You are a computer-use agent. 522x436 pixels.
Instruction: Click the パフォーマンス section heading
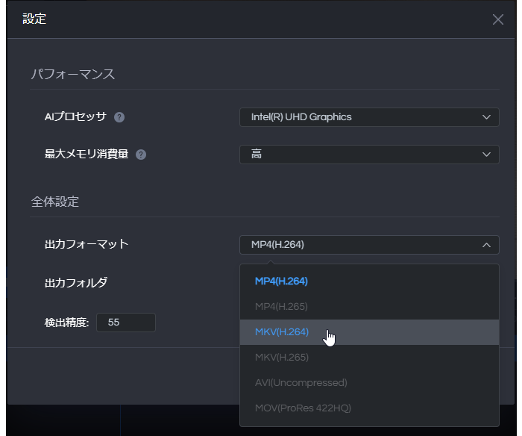tap(73, 74)
